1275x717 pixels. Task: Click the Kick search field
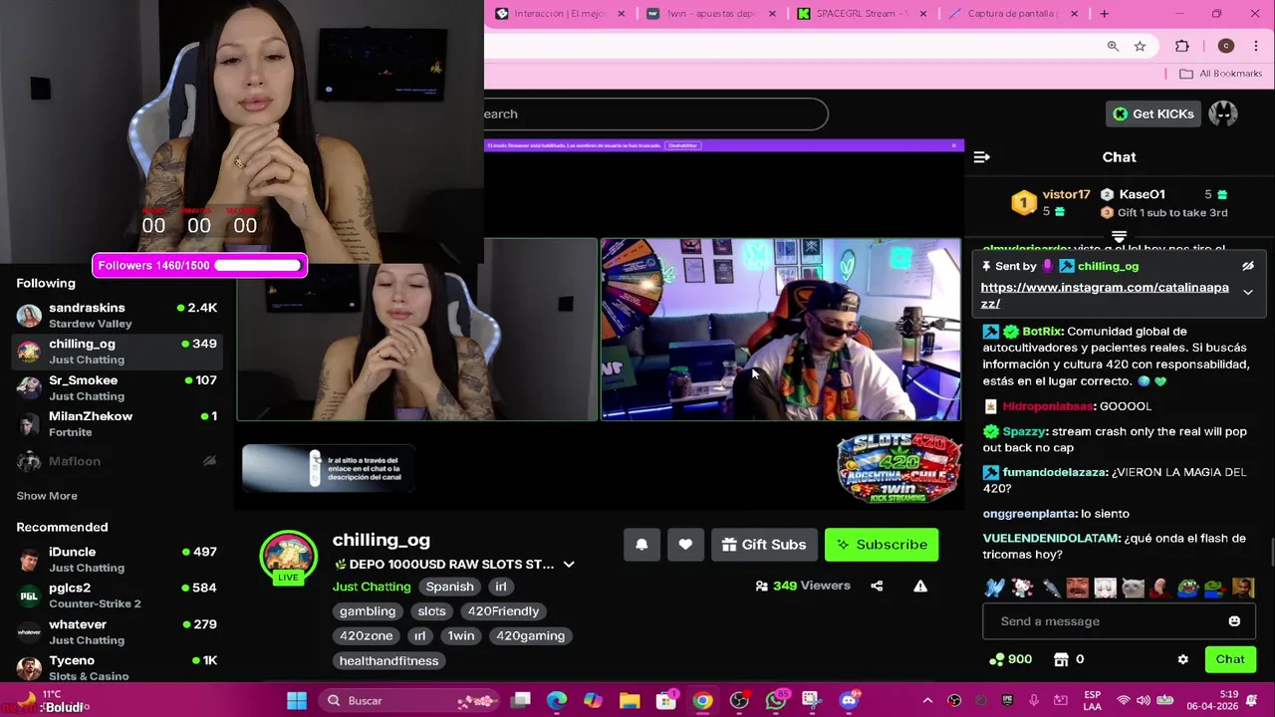(655, 114)
